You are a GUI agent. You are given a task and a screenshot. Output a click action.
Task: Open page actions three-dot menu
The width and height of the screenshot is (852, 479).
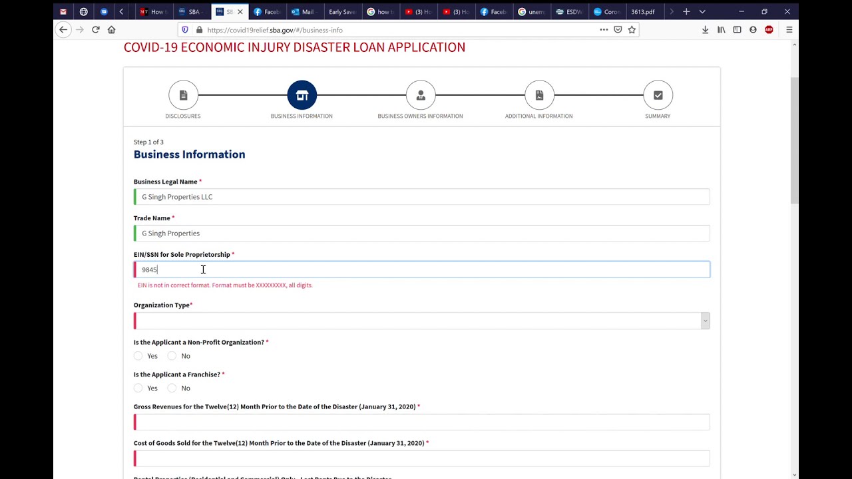click(x=604, y=30)
